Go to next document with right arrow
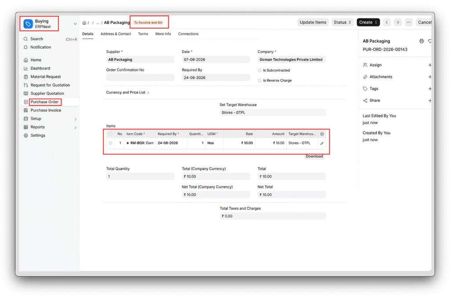This screenshot has width=450, height=299. pos(397,22)
